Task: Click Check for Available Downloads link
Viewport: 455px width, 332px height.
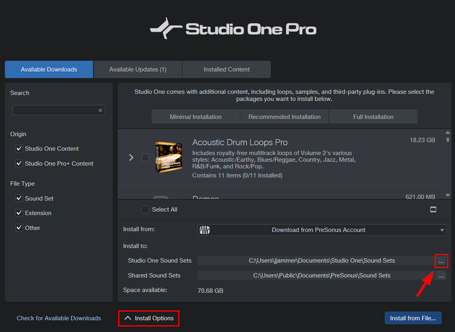Action: [x=59, y=318]
